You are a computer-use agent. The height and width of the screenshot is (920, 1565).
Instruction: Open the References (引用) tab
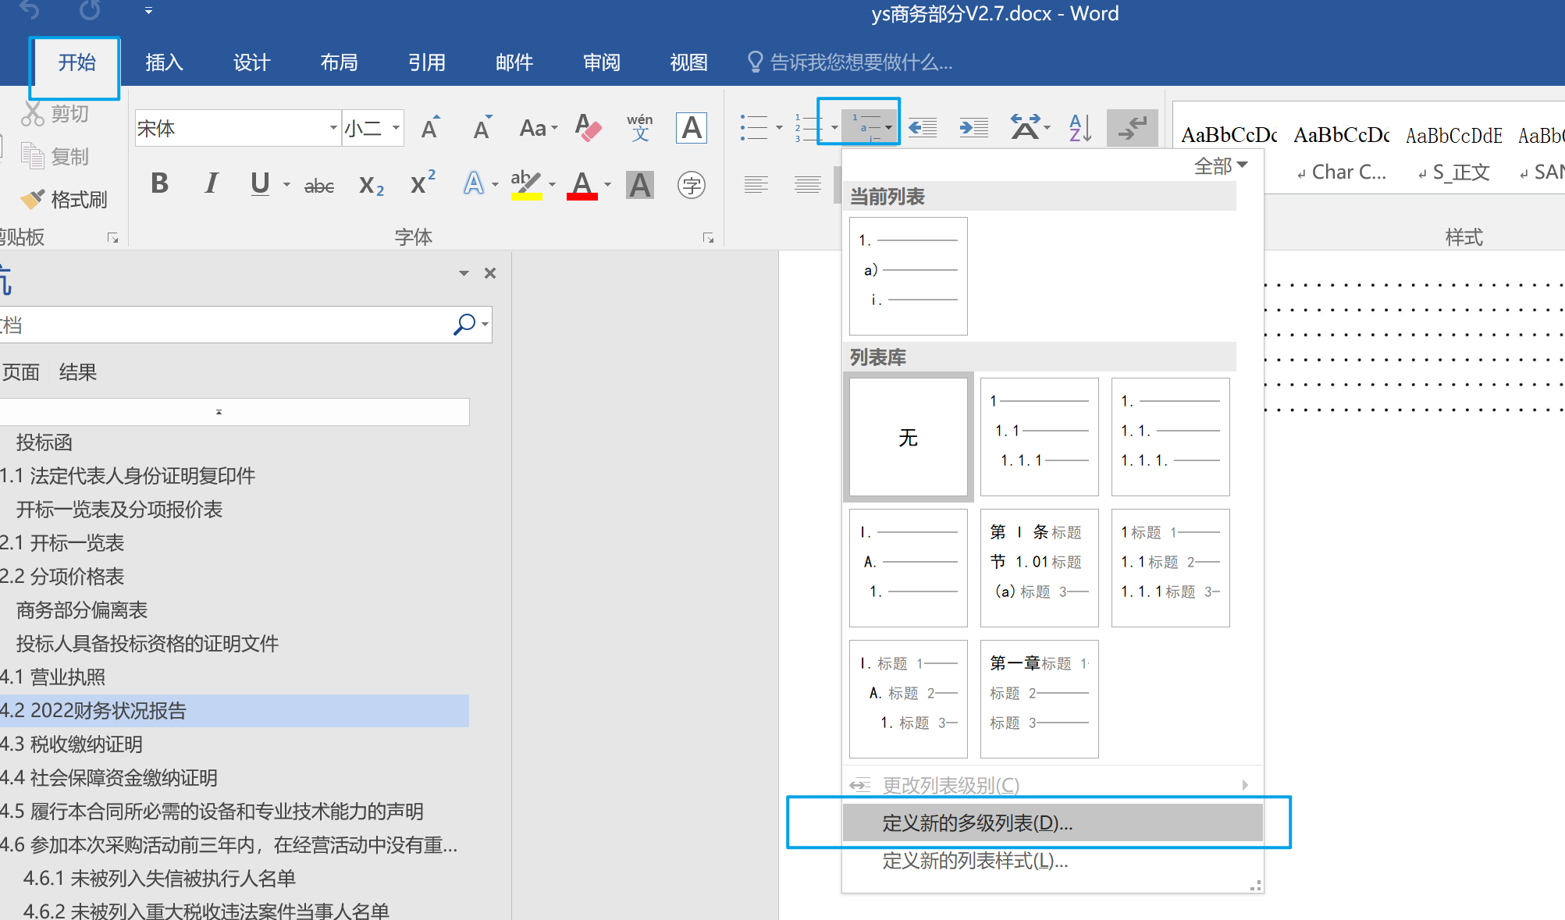[x=426, y=62]
